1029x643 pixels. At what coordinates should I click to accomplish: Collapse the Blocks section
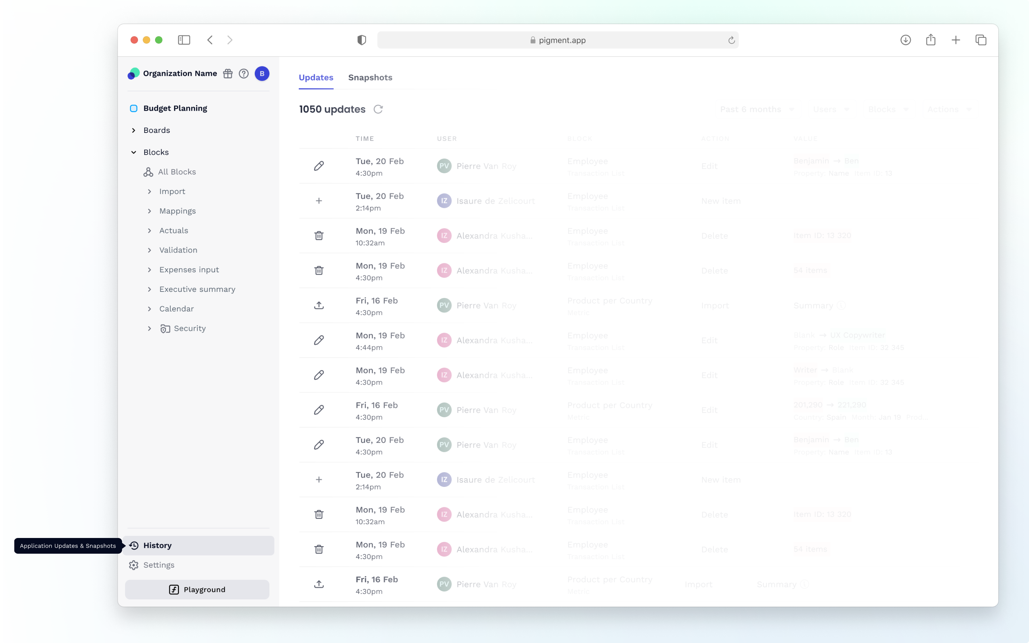(x=134, y=152)
